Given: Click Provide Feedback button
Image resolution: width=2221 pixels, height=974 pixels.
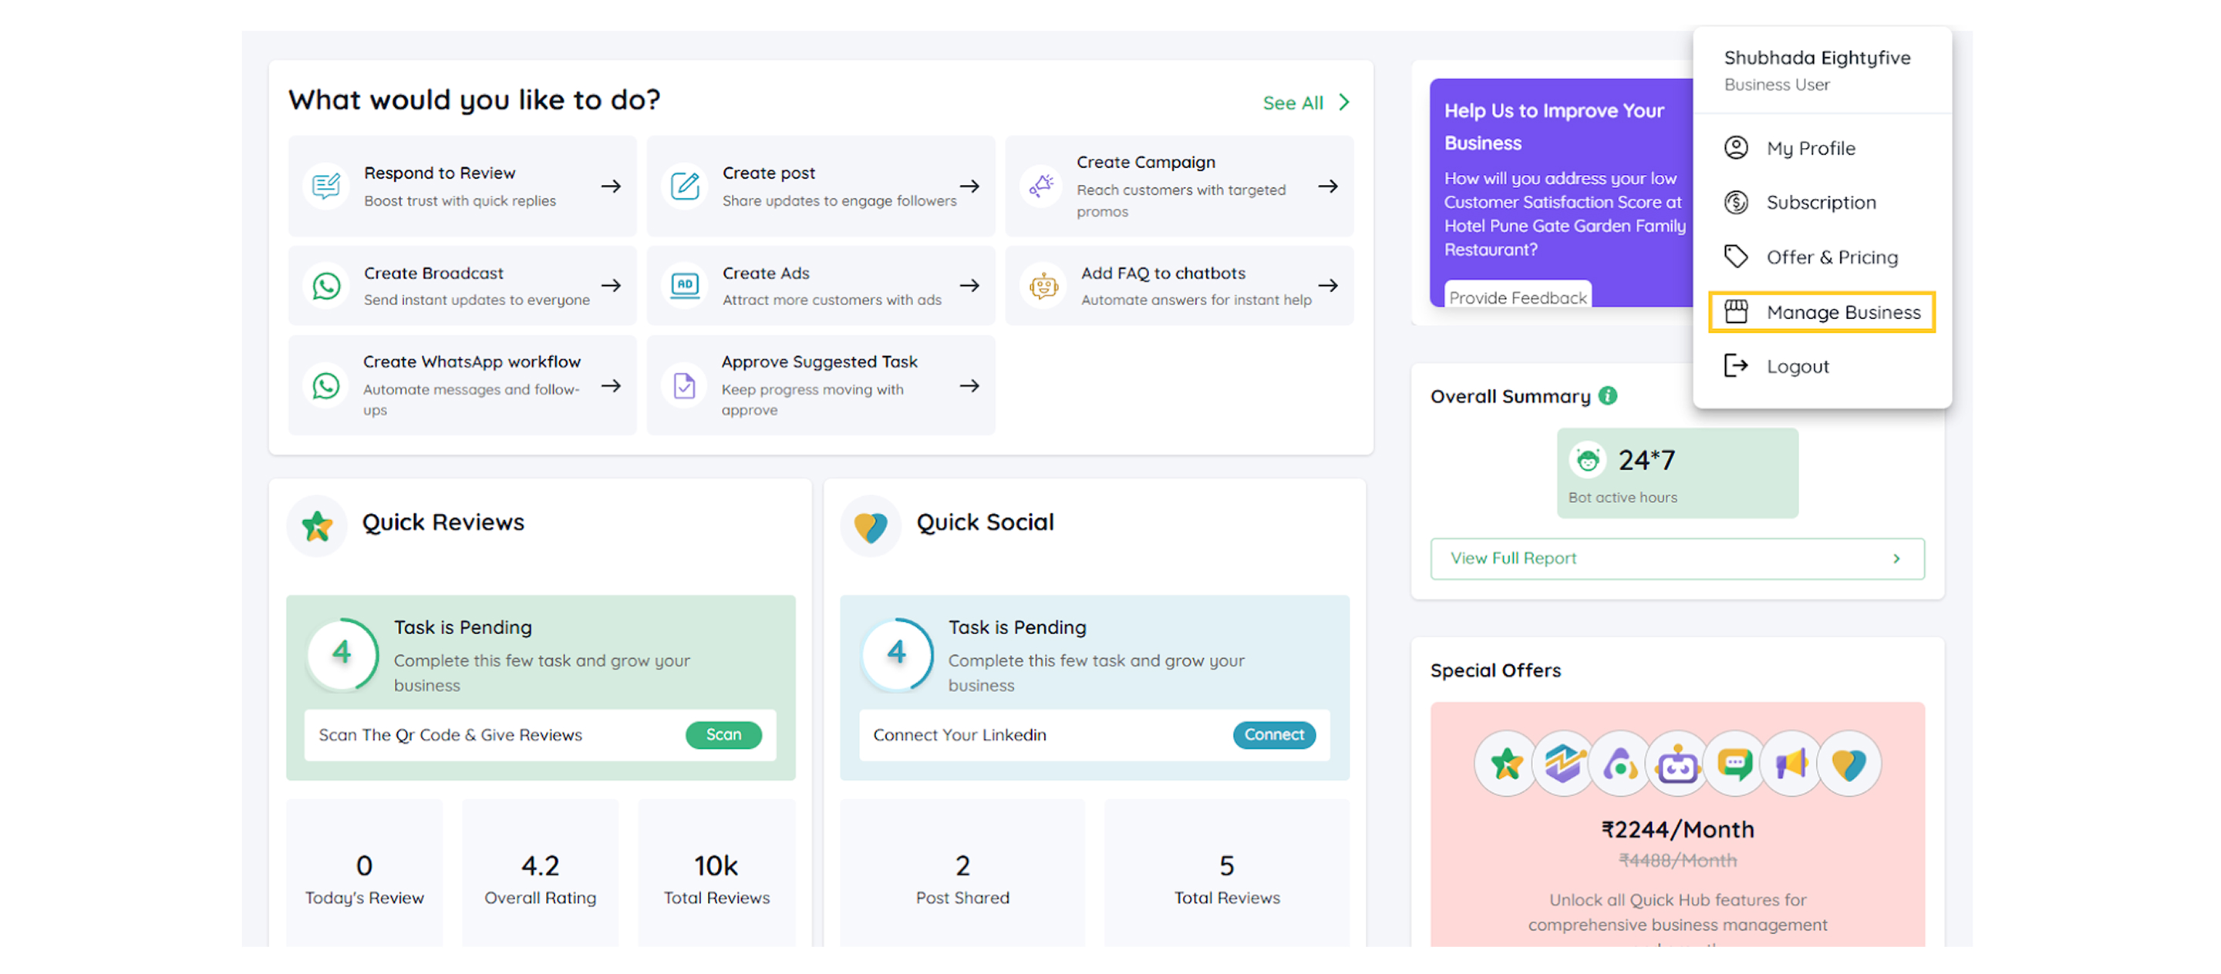Looking at the screenshot, I should click(x=1517, y=297).
